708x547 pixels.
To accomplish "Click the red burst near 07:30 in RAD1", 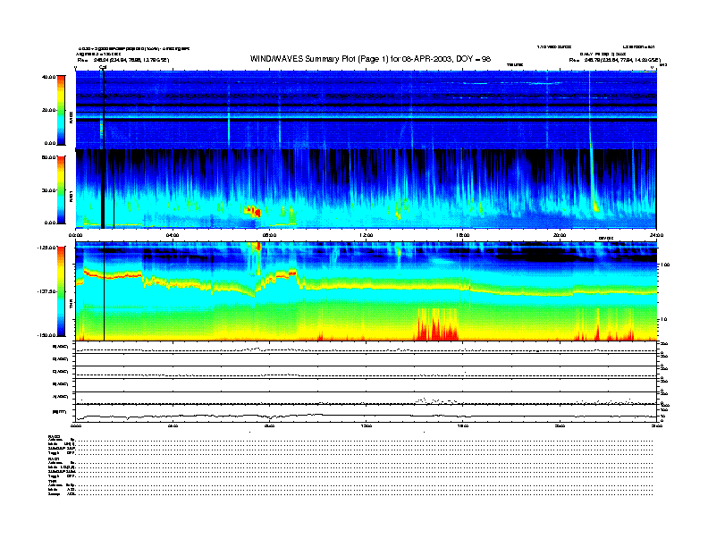I will (x=254, y=211).
